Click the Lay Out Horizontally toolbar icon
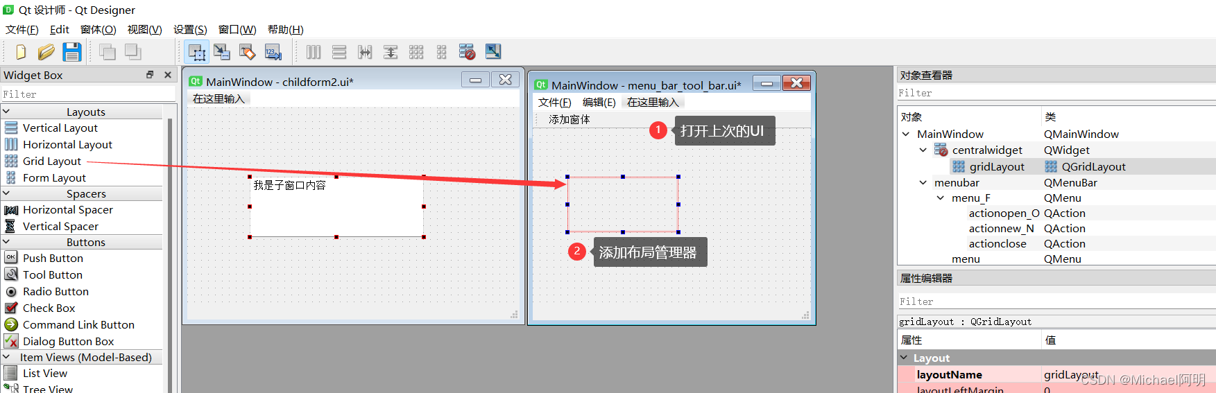The width and height of the screenshot is (1216, 393). [314, 52]
